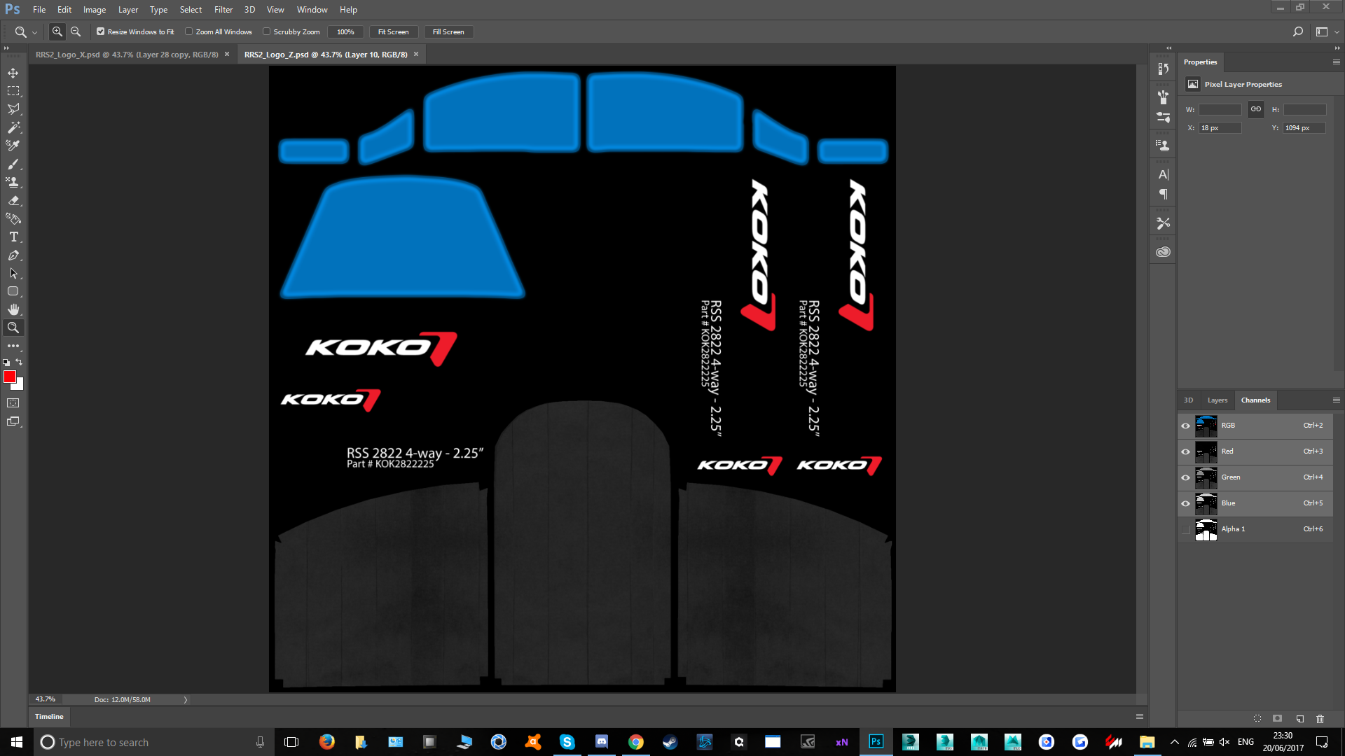Enable Zoom All Windows checkbox

coord(188,31)
